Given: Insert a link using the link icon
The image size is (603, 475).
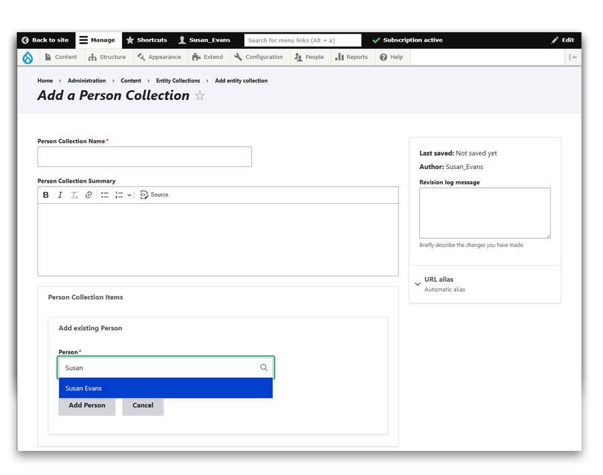Looking at the screenshot, I should tap(88, 195).
